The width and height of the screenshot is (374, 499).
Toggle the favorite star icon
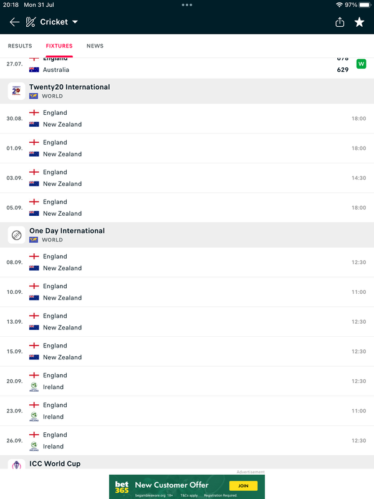(x=360, y=22)
